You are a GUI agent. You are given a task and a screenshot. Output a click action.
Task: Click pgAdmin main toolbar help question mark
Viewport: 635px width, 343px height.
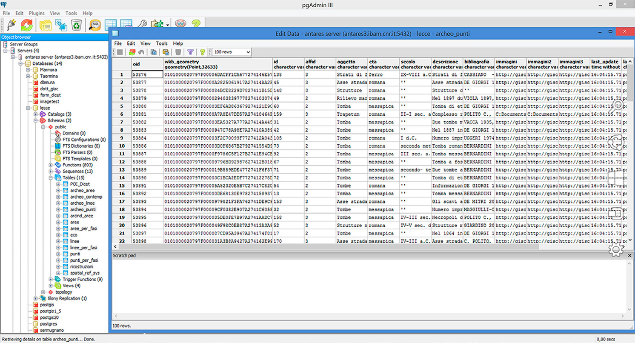coord(196,25)
